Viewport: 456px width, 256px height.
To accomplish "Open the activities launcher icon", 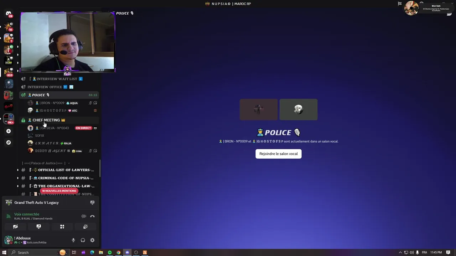I will [62, 226].
